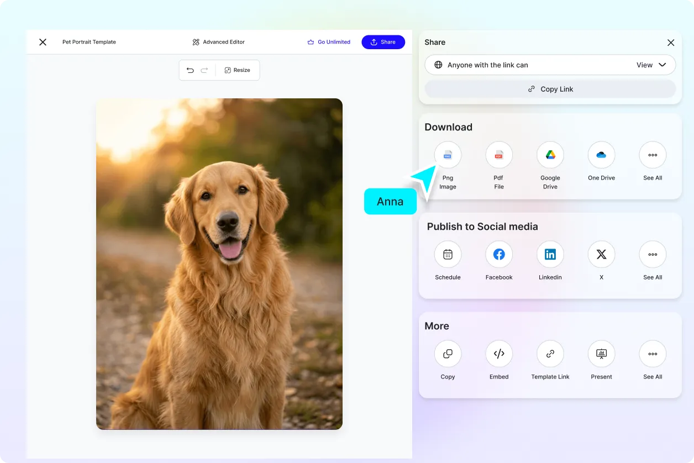Download as Png Image
The height and width of the screenshot is (463, 694).
448,155
